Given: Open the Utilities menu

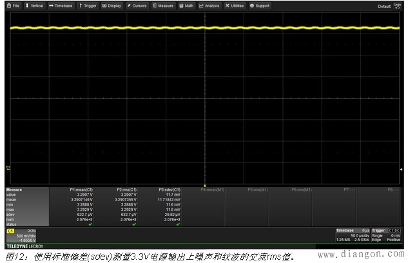Looking at the screenshot, I should coord(235,5).
